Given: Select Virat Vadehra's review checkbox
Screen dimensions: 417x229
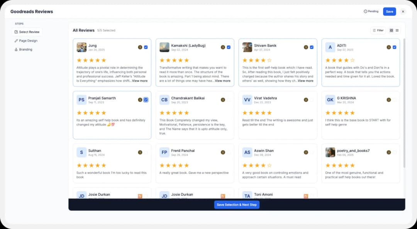Looking at the screenshot, I should click(311, 100).
